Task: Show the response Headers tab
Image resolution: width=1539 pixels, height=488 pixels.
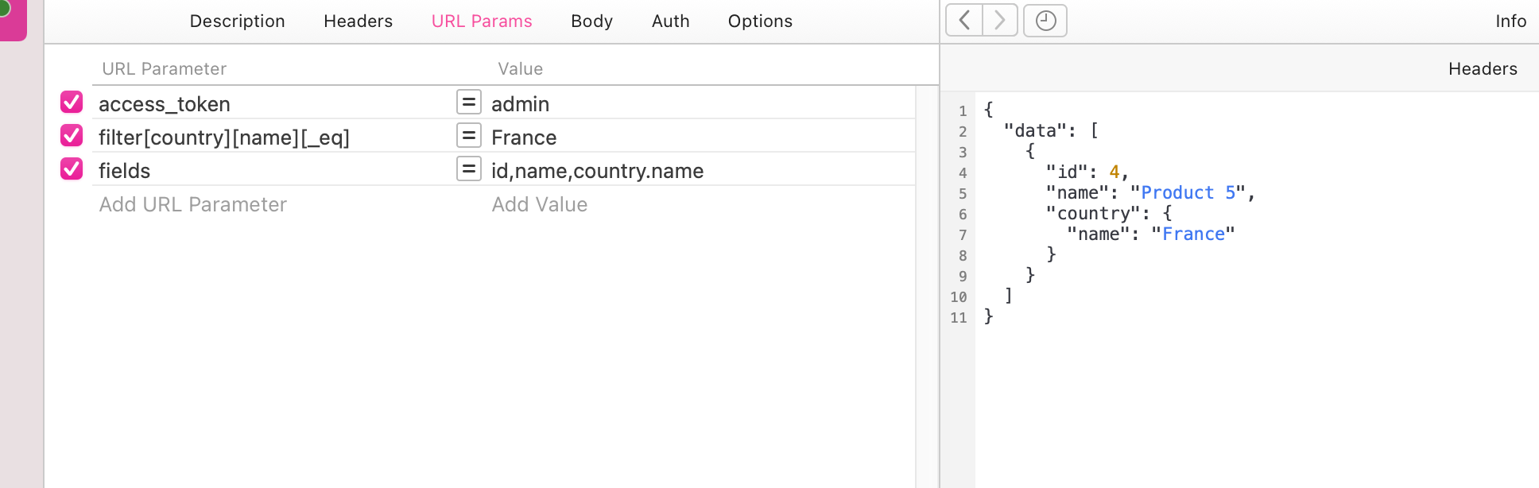Action: 1483,69
